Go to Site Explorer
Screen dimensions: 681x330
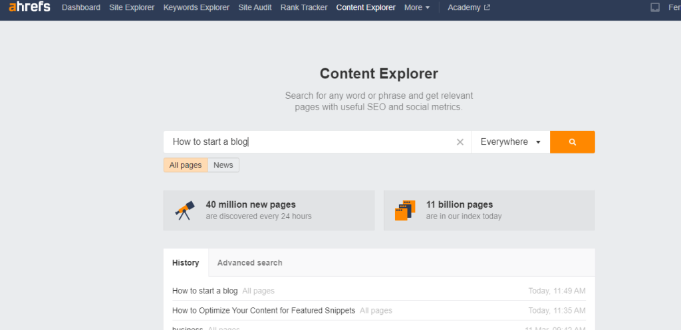[x=132, y=7]
